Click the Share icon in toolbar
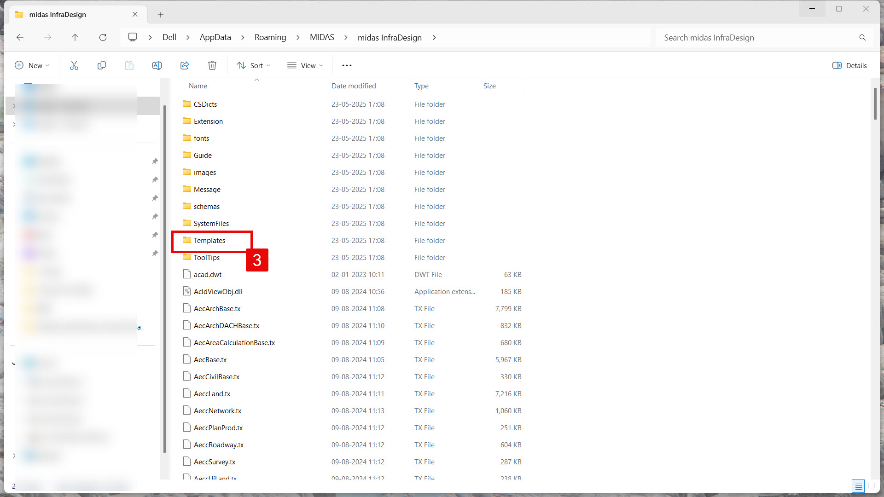The height and width of the screenshot is (497, 884). [185, 65]
